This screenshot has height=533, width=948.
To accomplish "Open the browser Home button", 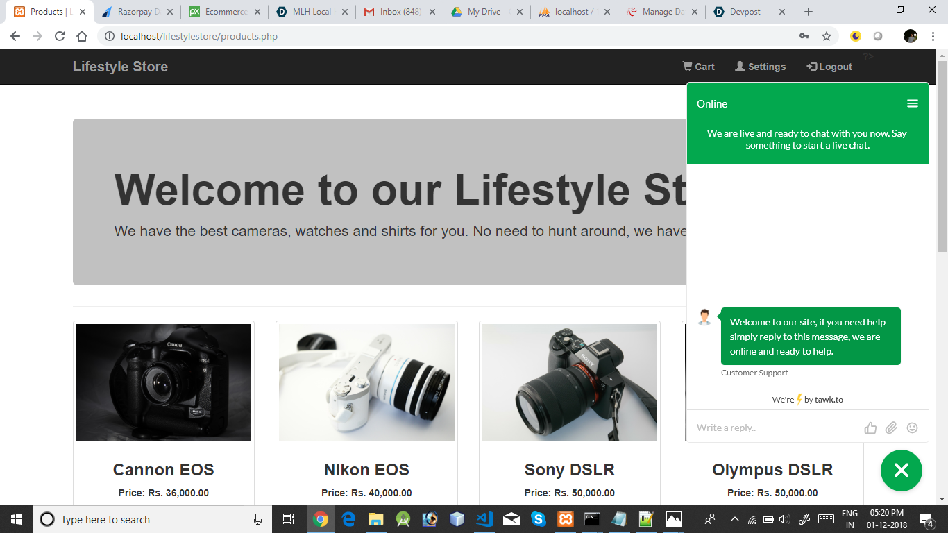I will pos(82,36).
